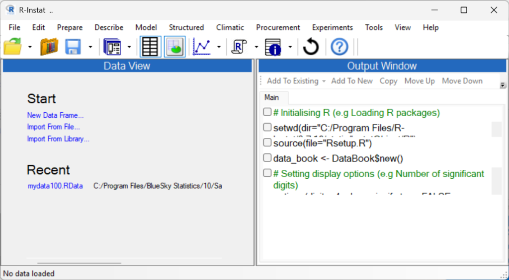
Task: Toggle the data view grid icon
Action: click(150, 47)
